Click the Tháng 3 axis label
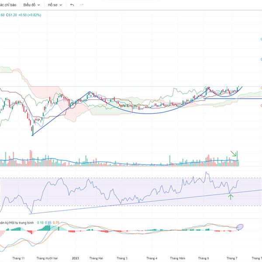This screenshot has height=262, width=262. point(122,258)
